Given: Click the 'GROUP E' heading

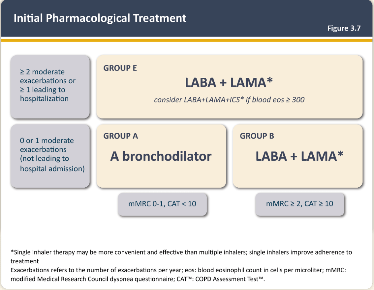Looking at the screenshot, I should [x=120, y=68].
